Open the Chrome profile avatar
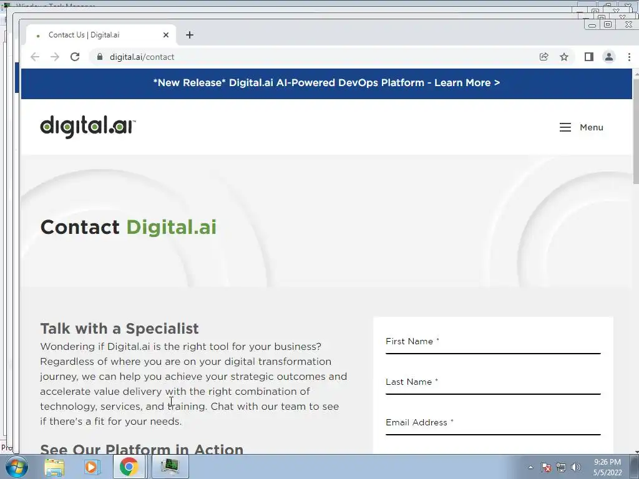The width and height of the screenshot is (639, 479). pos(609,57)
